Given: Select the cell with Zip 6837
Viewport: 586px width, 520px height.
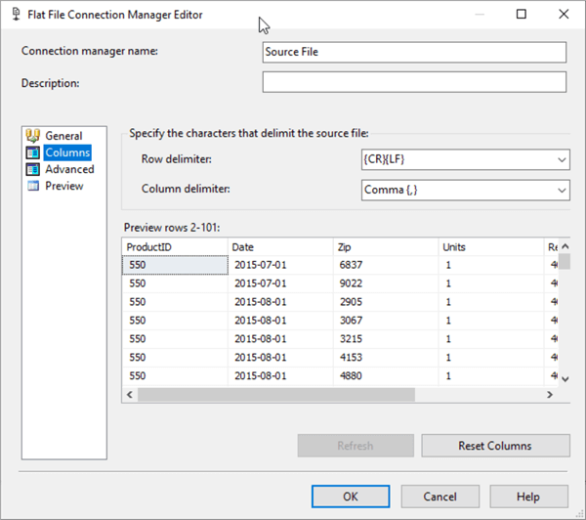Looking at the screenshot, I should [x=385, y=265].
